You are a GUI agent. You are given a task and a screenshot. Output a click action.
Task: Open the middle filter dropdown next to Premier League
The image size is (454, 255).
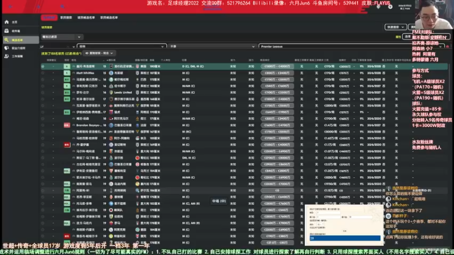coord(212,46)
